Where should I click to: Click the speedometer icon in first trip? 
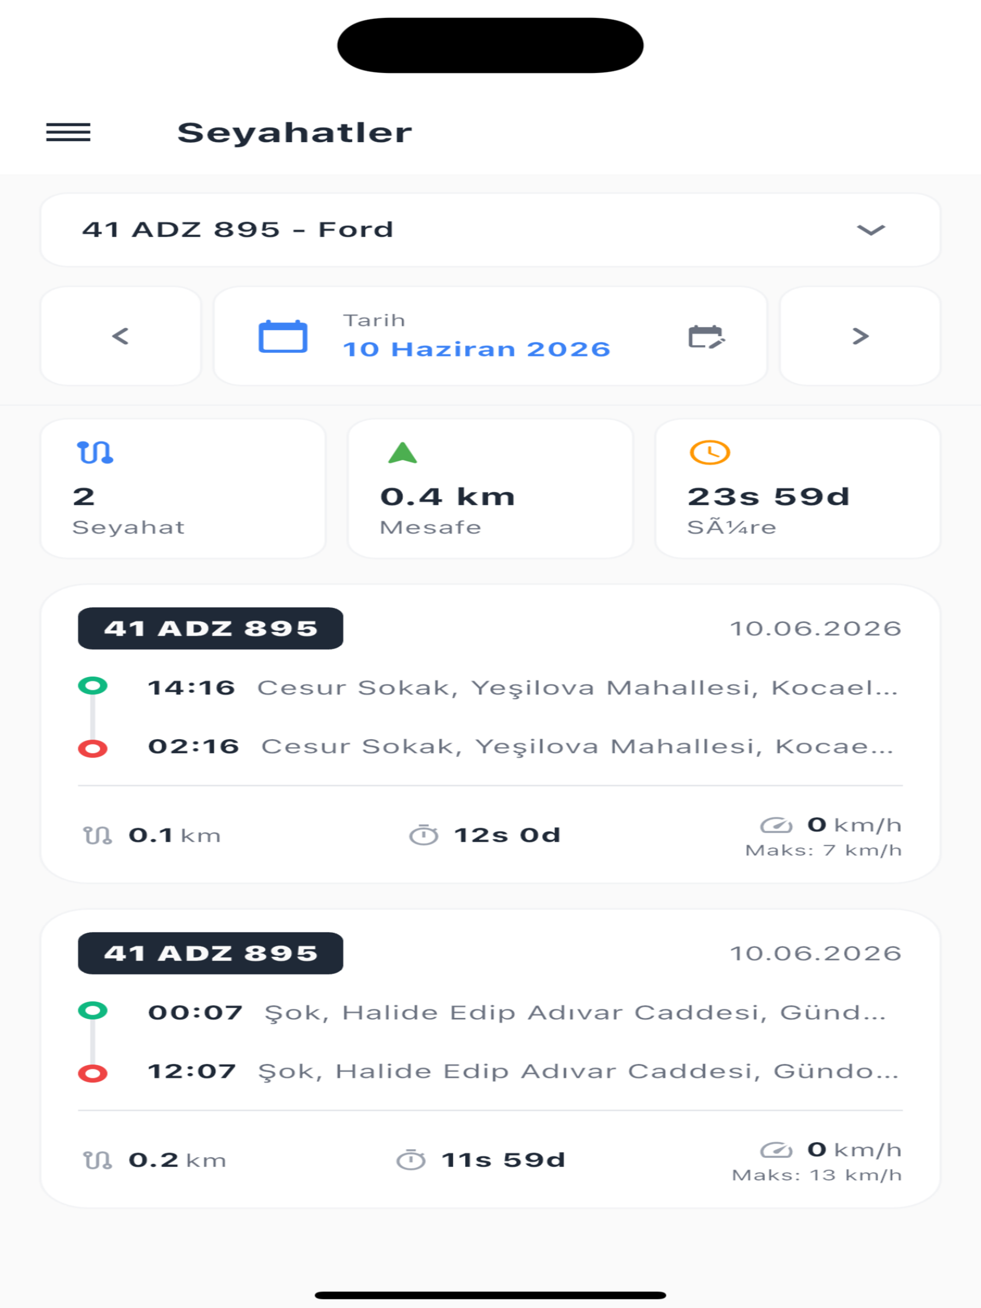click(776, 825)
